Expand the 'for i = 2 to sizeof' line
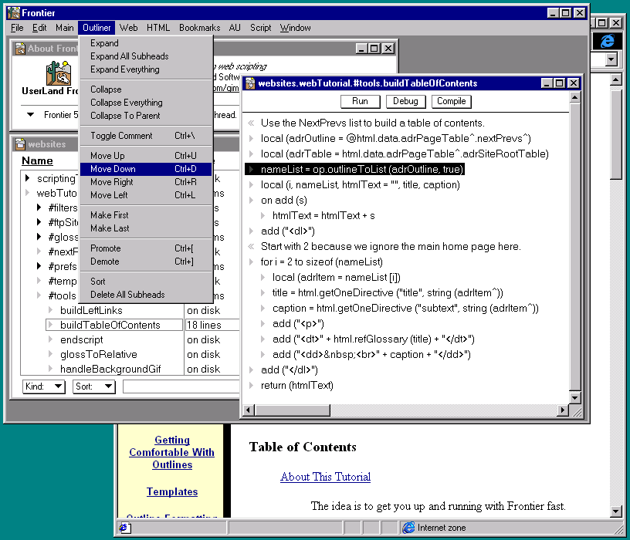This screenshot has width=630, height=540. [251, 262]
